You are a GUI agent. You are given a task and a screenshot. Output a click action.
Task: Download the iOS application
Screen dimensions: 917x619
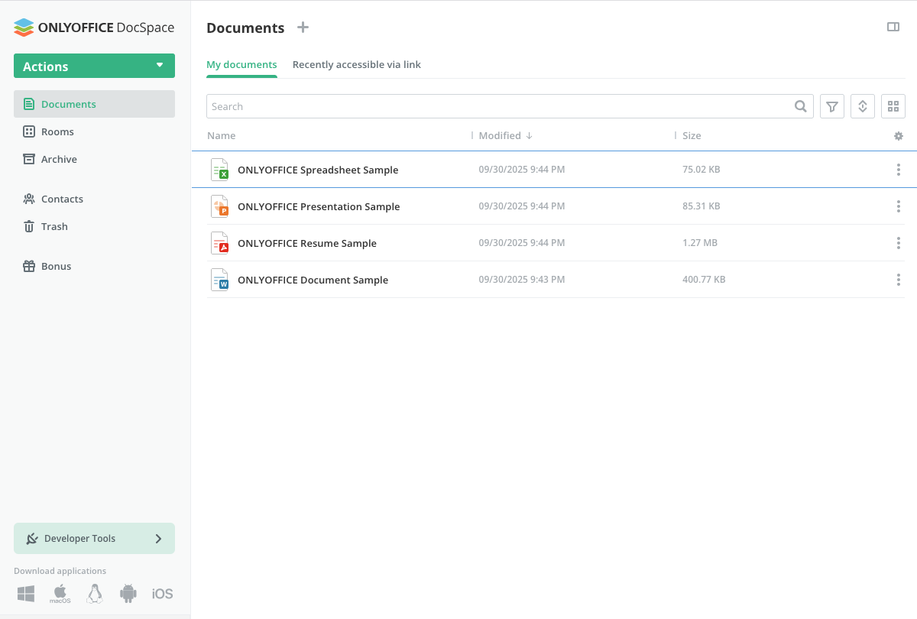[162, 594]
